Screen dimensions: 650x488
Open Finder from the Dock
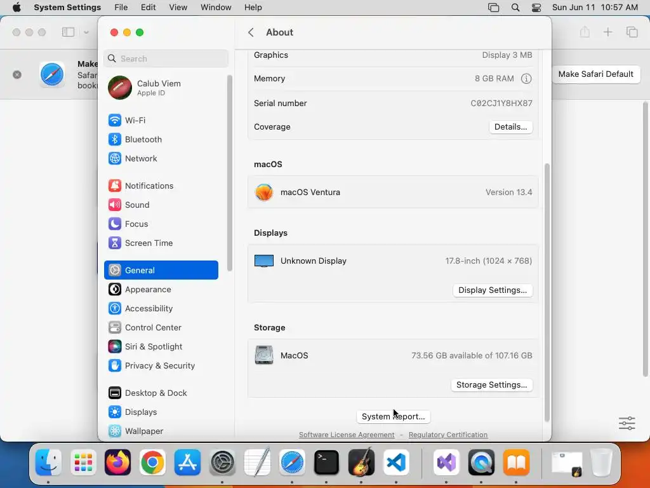coord(48,463)
